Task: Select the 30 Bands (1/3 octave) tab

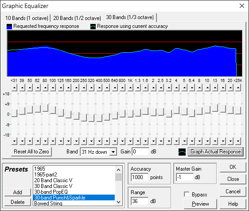Action: click(130, 17)
